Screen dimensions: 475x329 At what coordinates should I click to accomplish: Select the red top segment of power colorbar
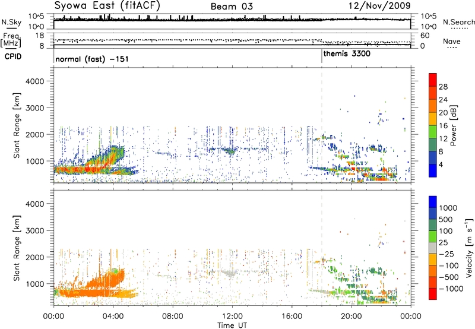click(x=433, y=80)
